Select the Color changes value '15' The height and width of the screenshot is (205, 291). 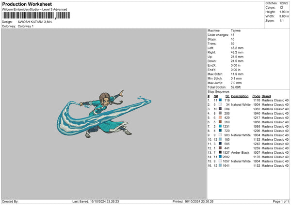[x=232, y=35]
